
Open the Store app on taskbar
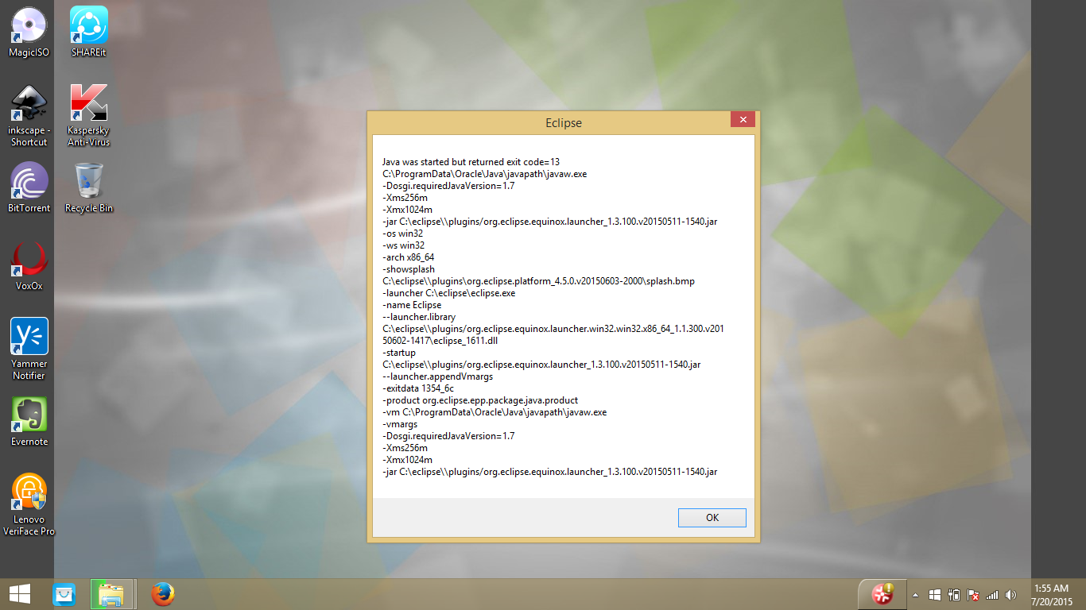[x=64, y=594]
